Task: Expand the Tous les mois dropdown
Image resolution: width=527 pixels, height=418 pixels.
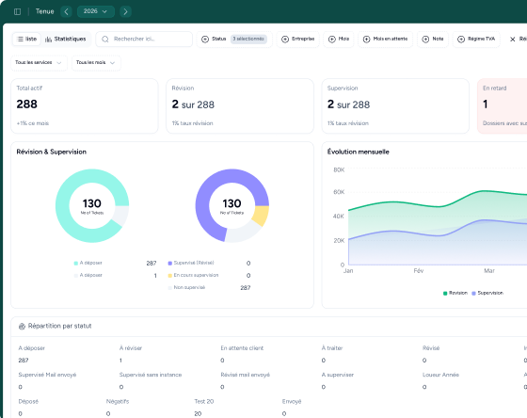Action: click(x=96, y=63)
